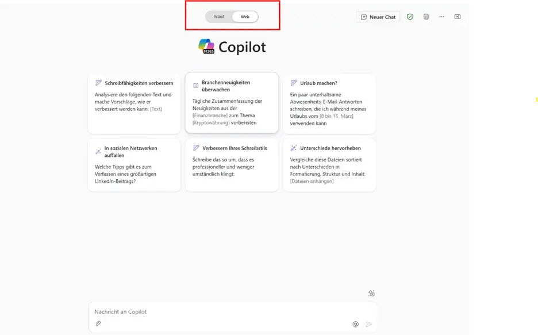Pick the Urlaub machen? prompt card
This screenshot has height=335, width=538.
pyautogui.click(x=329, y=103)
